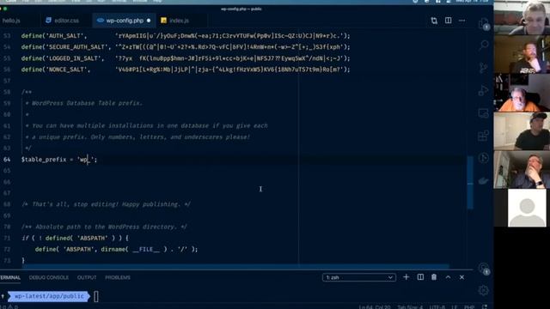Image resolution: width=550 pixels, height=309 pixels.
Task: Open Run and Debug view icon
Action: 483,90
